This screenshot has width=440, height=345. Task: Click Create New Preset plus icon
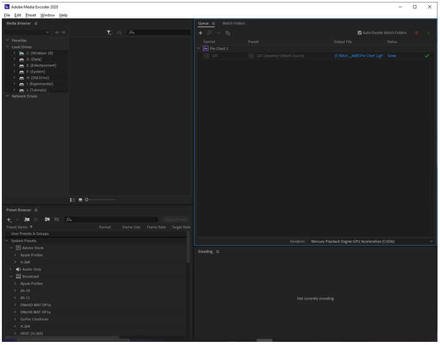pyautogui.click(x=9, y=220)
